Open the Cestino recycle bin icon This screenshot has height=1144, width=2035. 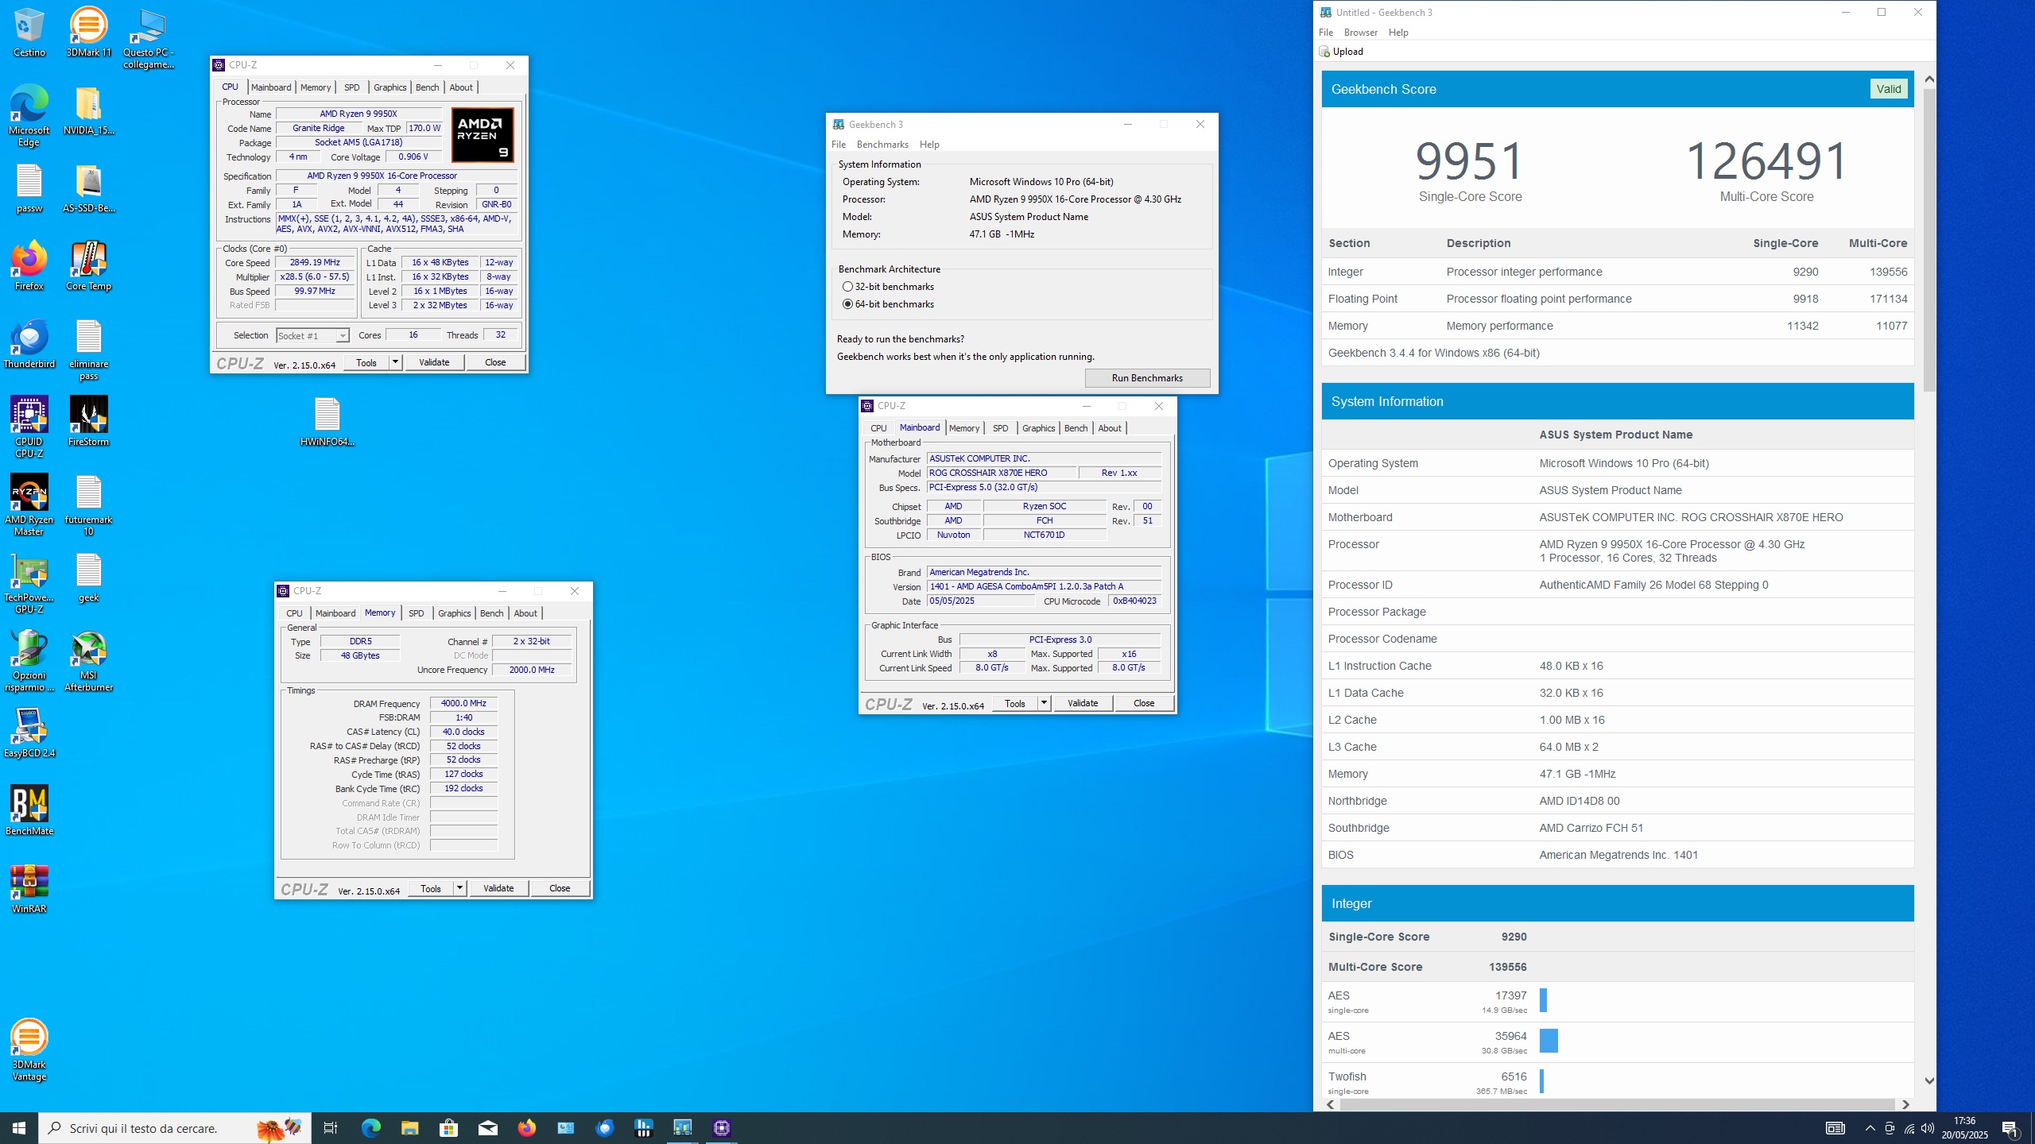[x=29, y=32]
